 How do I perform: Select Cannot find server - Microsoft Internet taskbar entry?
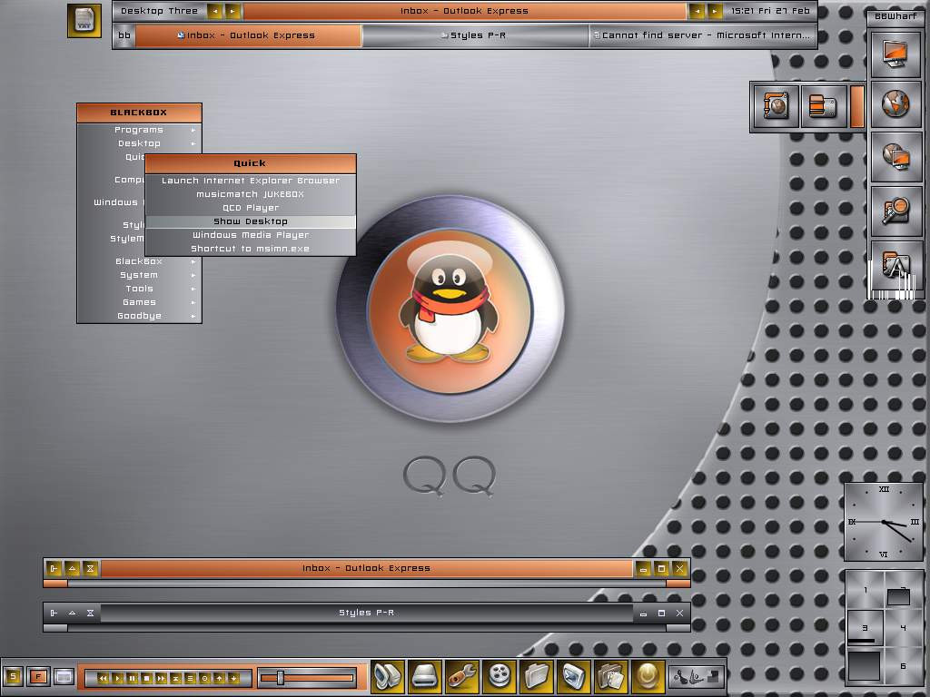702,35
